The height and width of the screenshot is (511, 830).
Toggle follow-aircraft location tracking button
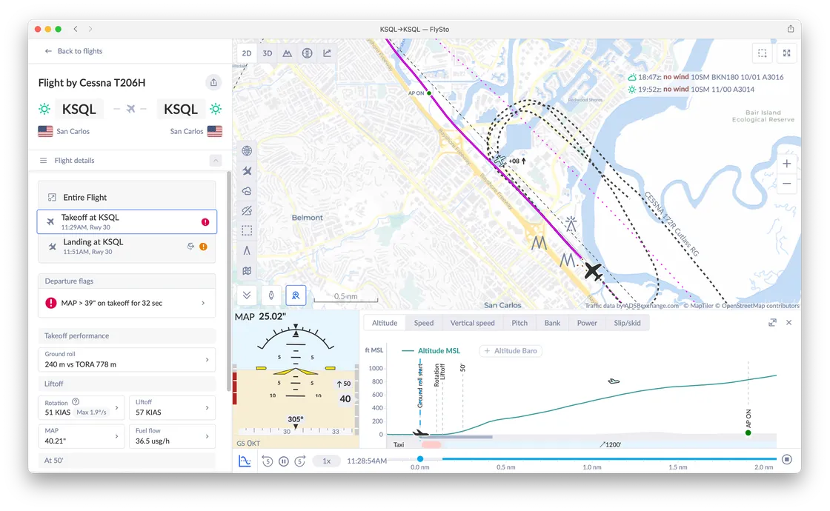tap(296, 295)
